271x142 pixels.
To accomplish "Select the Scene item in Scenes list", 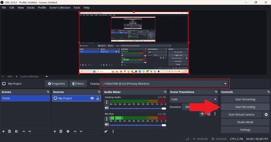I will coord(25,98).
